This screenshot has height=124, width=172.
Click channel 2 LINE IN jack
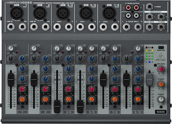point(34,27)
